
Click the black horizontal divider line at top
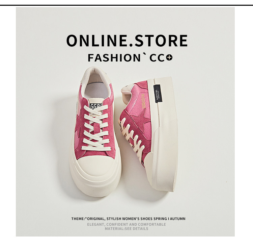[126, 5]
